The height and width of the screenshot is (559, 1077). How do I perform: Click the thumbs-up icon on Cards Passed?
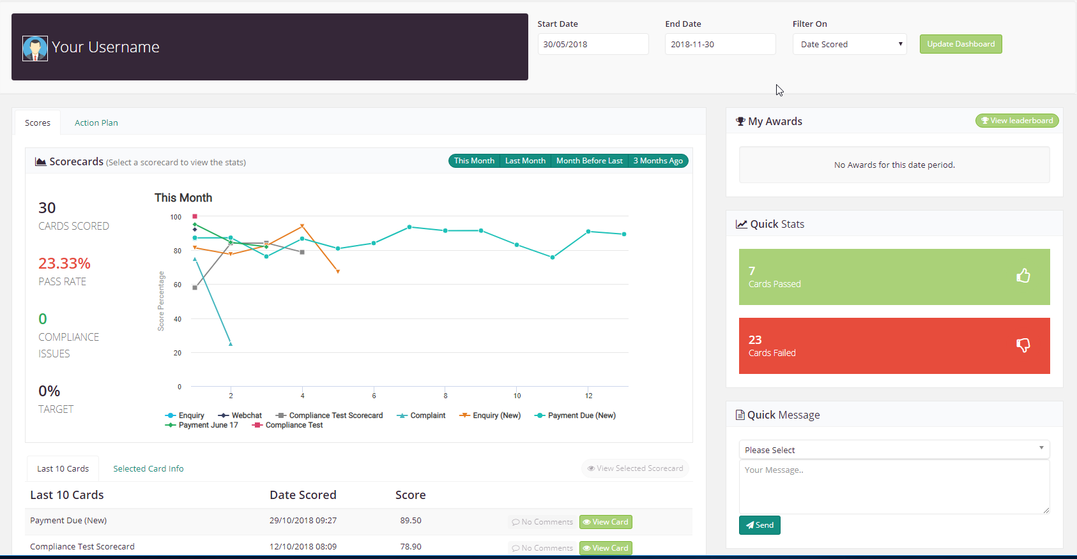[x=1023, y=276]
